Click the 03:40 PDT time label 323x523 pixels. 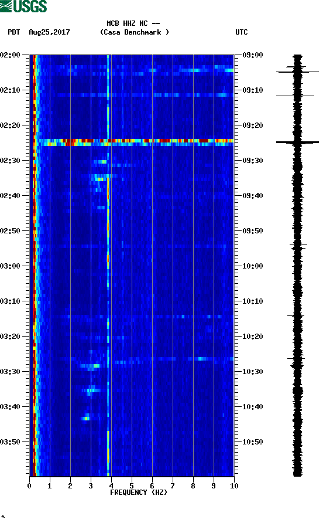pos(11,406)
